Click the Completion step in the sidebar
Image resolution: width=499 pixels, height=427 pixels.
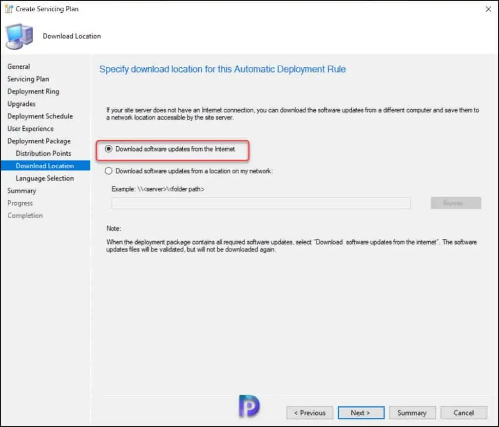tap(25, 215)
